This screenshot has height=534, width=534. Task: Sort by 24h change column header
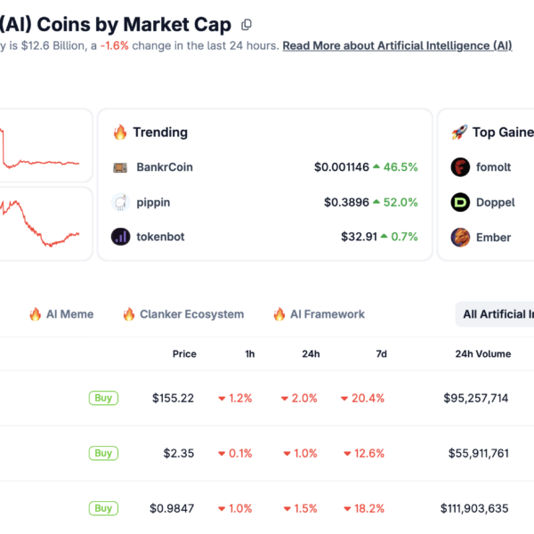click(311, 354)
